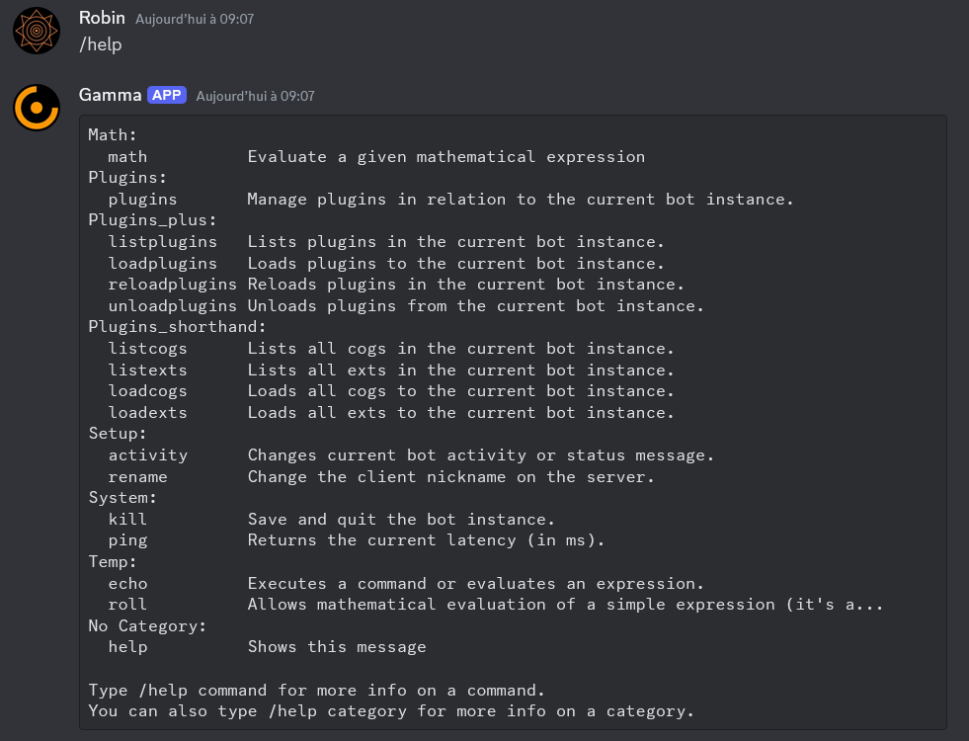
Task: Click the APP badge beside Gamma
Action: pos(167,95)
